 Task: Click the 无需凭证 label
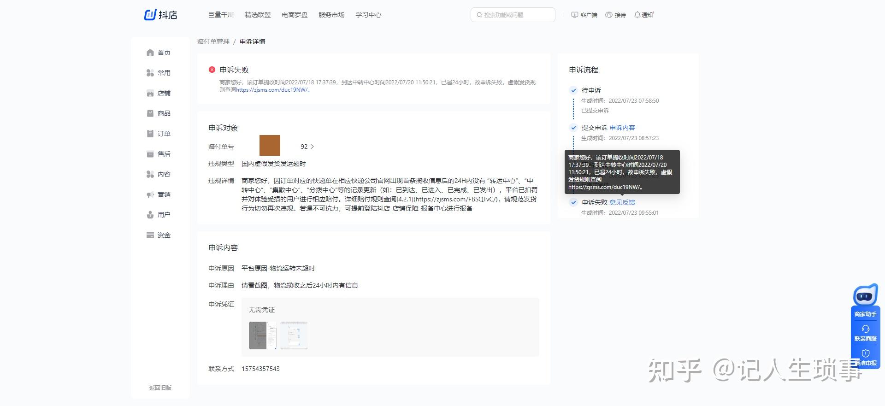(261, 310)
